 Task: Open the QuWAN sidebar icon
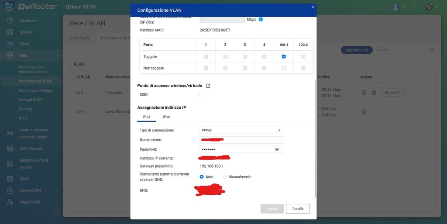[x=10, y=32]
